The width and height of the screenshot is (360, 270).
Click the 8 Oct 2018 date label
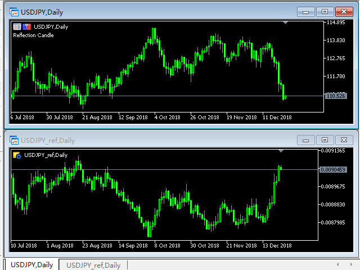click(168, 246)
